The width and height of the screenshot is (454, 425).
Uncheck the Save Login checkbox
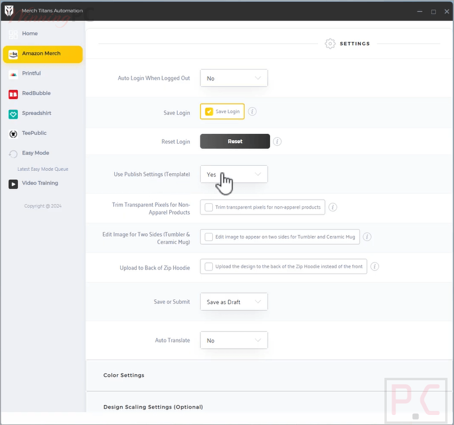[x=209, y=111]
